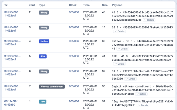The height and width of the screenshot is (110, 177).
Task: Click the vout value 6 cell
Action: [30, 71]
